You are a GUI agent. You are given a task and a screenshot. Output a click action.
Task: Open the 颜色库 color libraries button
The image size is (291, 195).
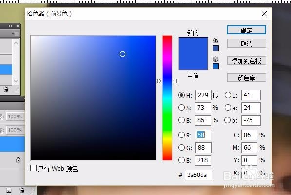tap(247, 78)
